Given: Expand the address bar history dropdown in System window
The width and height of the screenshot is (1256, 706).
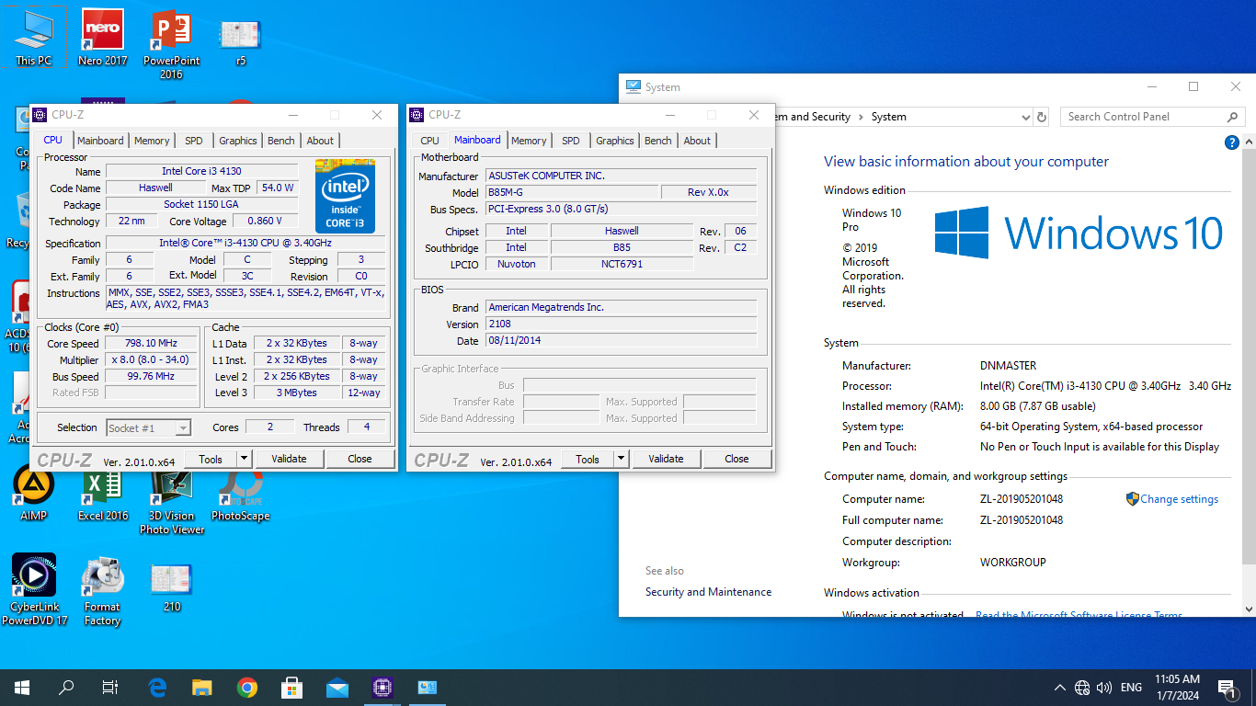Looking at the screenshot, I should coord(1026,117).
